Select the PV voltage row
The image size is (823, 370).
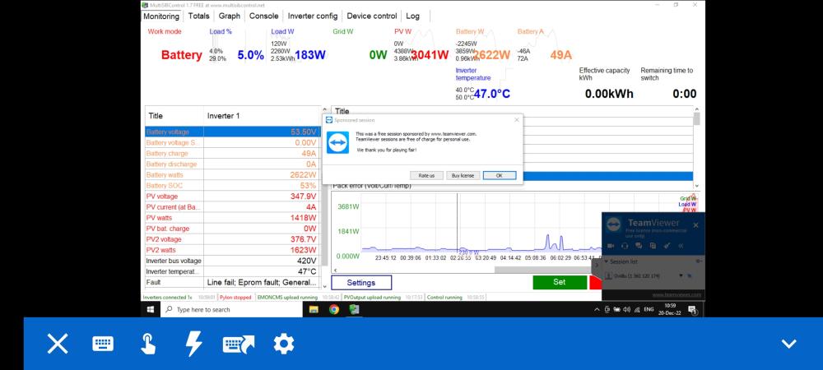(x=232, y=197)
